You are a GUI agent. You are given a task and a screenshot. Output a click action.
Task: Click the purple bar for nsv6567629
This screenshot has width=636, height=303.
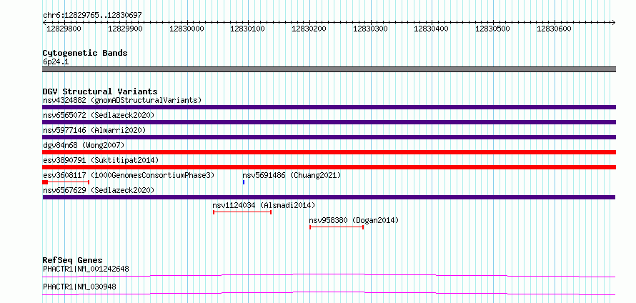pos(329,197)
